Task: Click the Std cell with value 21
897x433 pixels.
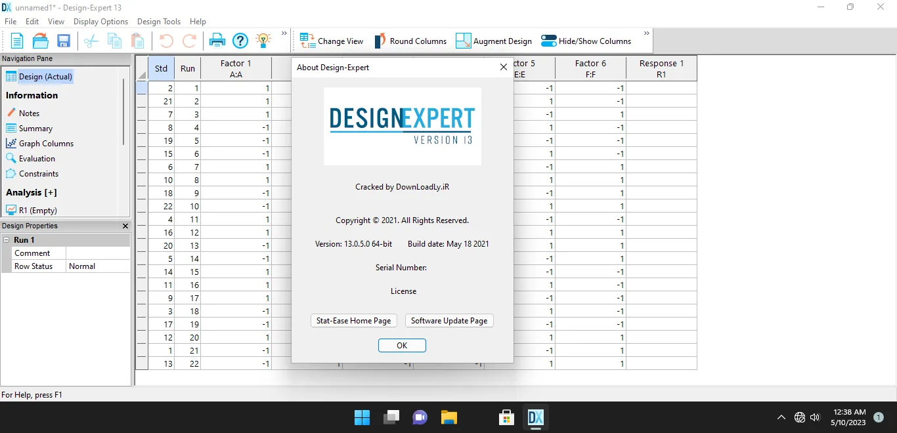Action: [x=162, y=101]
